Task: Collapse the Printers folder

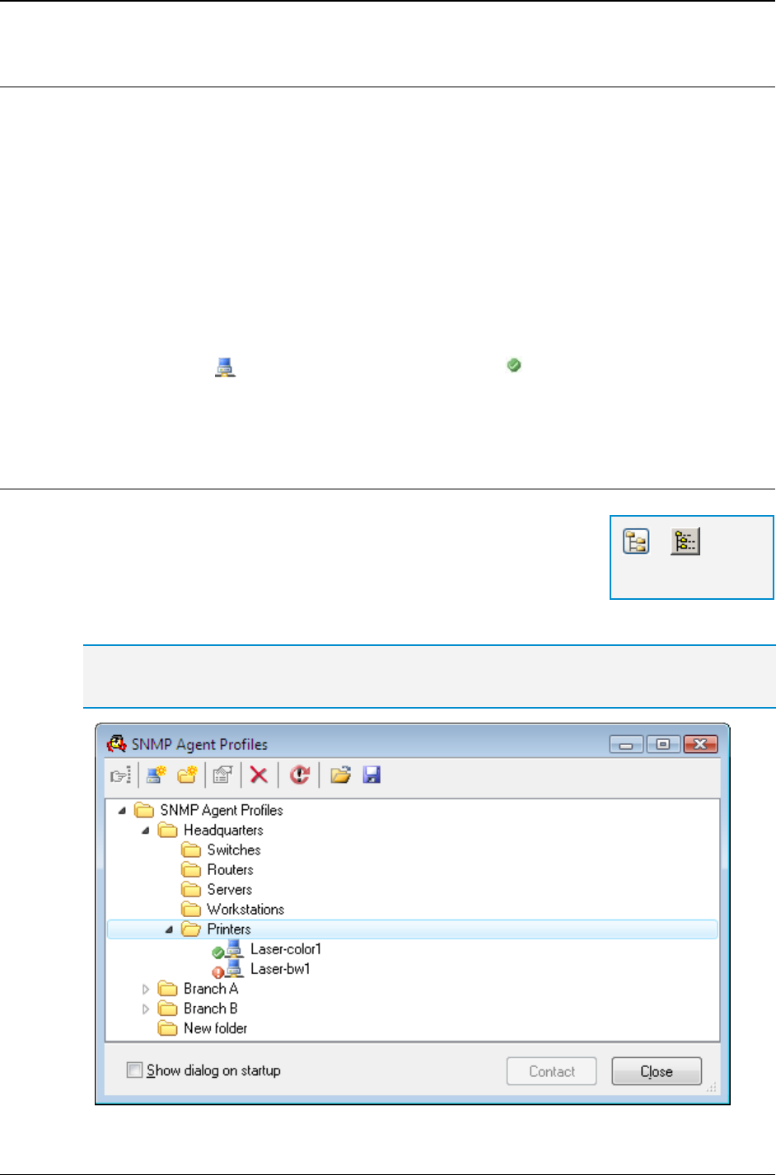Action: click(x=169, y=929)
